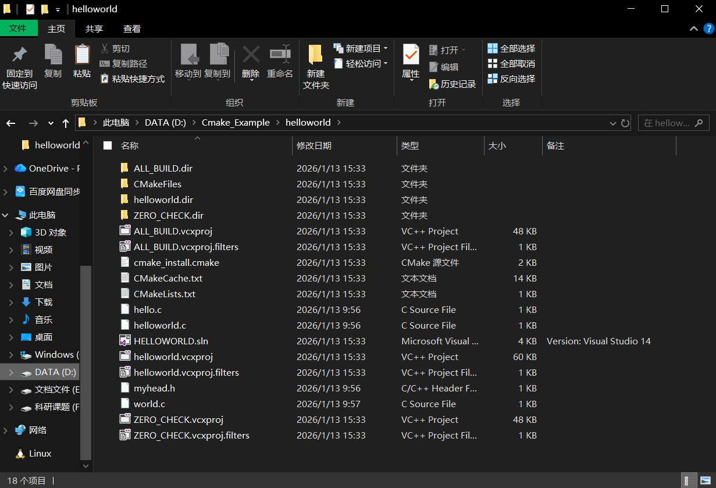Click Cmake_Example in the address breadcrumb
716x488 pixels.
click(236, 123)
